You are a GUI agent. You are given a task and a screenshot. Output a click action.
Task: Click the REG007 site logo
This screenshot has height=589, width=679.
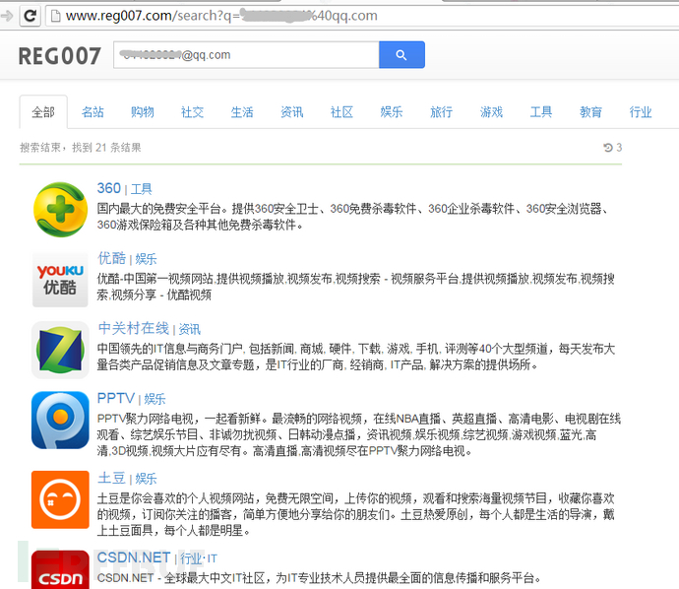click(60, 56)
